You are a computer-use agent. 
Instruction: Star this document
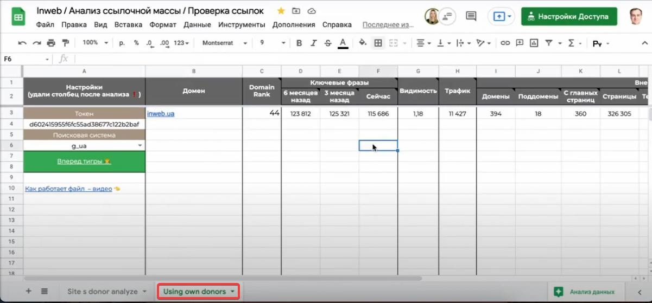tap(281, 11)
